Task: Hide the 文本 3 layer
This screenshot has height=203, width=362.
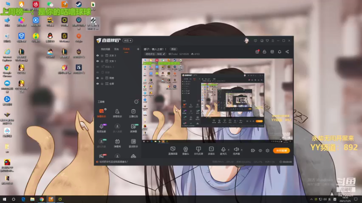Action: click(98, 55)
